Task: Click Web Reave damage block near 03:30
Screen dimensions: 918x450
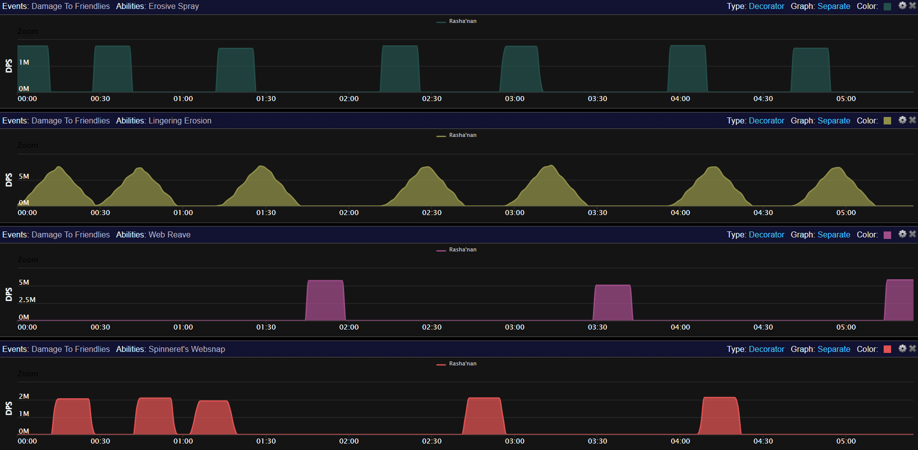Action: click(x=613, y=303)
